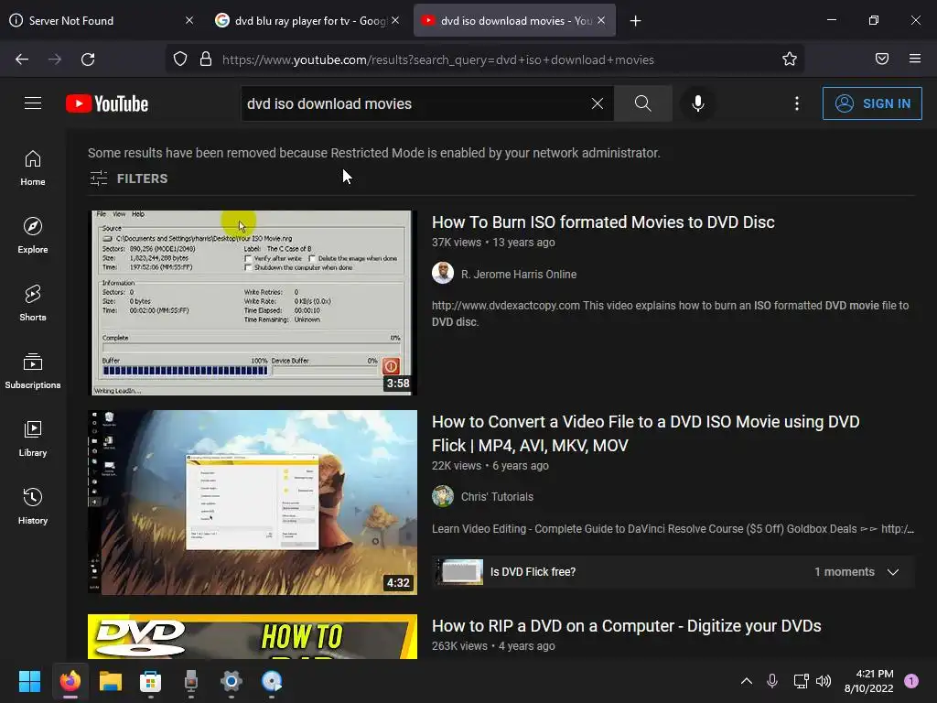937x703 pixels.
Task: Play the 3:58 burn ISO video thumbnail
Action: [x=253, y=302]
